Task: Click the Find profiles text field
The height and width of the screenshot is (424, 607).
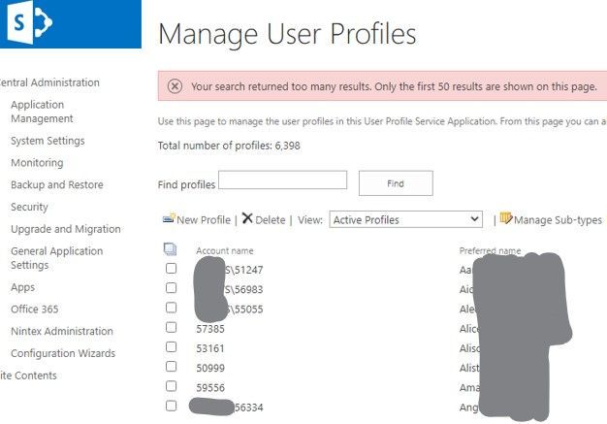Action: pos(282,179)
